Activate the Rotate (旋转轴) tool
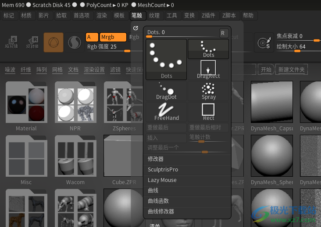321x227 pixels. (x=32, y=42)
